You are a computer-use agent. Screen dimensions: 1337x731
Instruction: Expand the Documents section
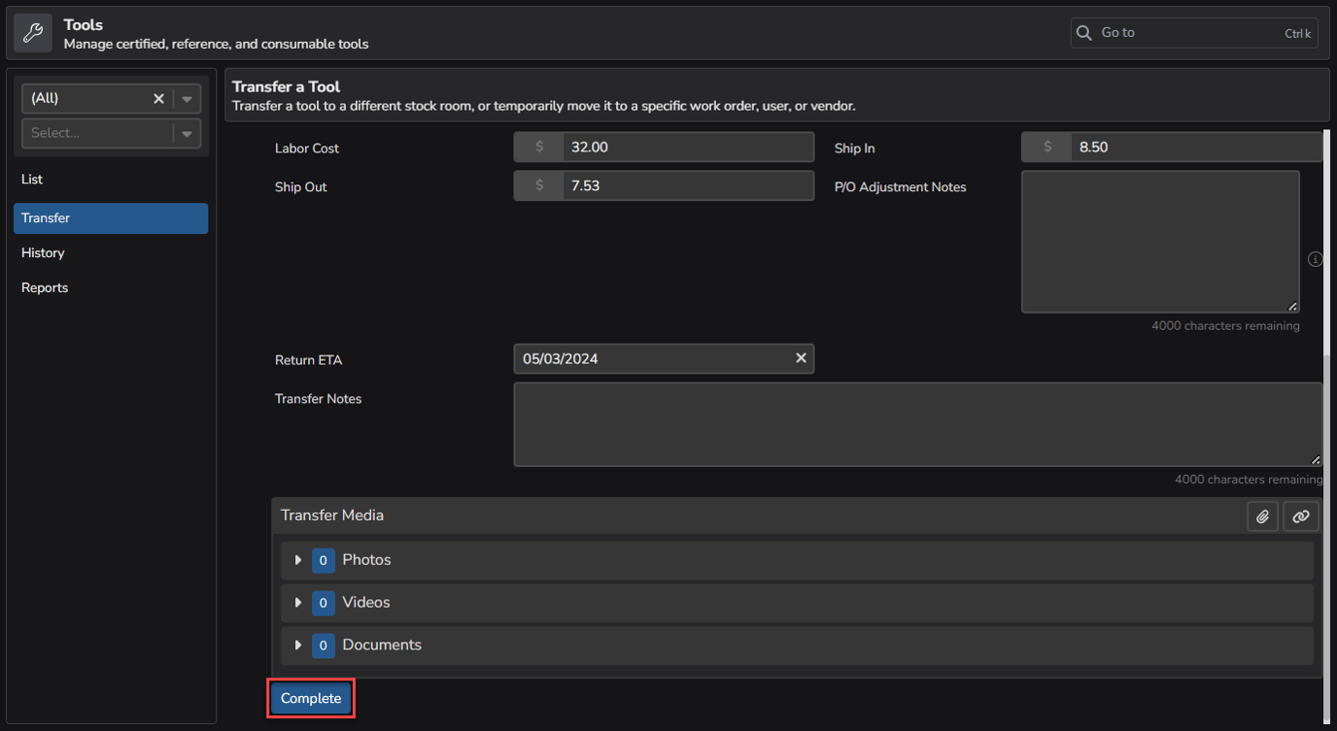(x=298, y=645)
